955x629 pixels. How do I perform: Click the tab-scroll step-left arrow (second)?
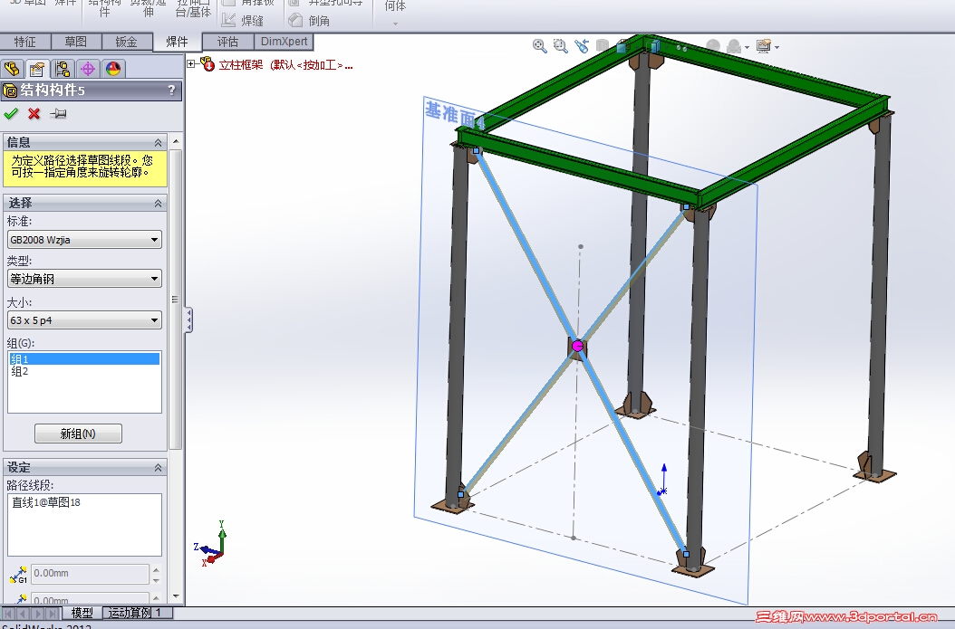24,614
